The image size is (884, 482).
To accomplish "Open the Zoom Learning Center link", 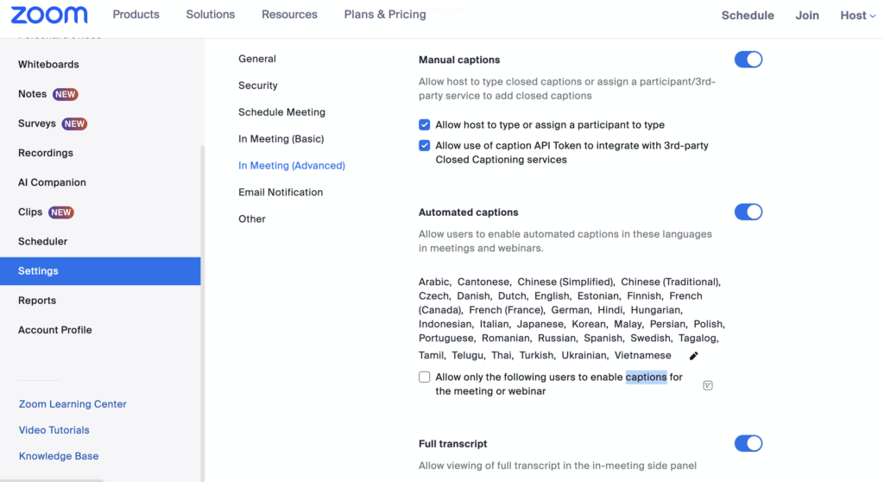I will tap(73, 404).
